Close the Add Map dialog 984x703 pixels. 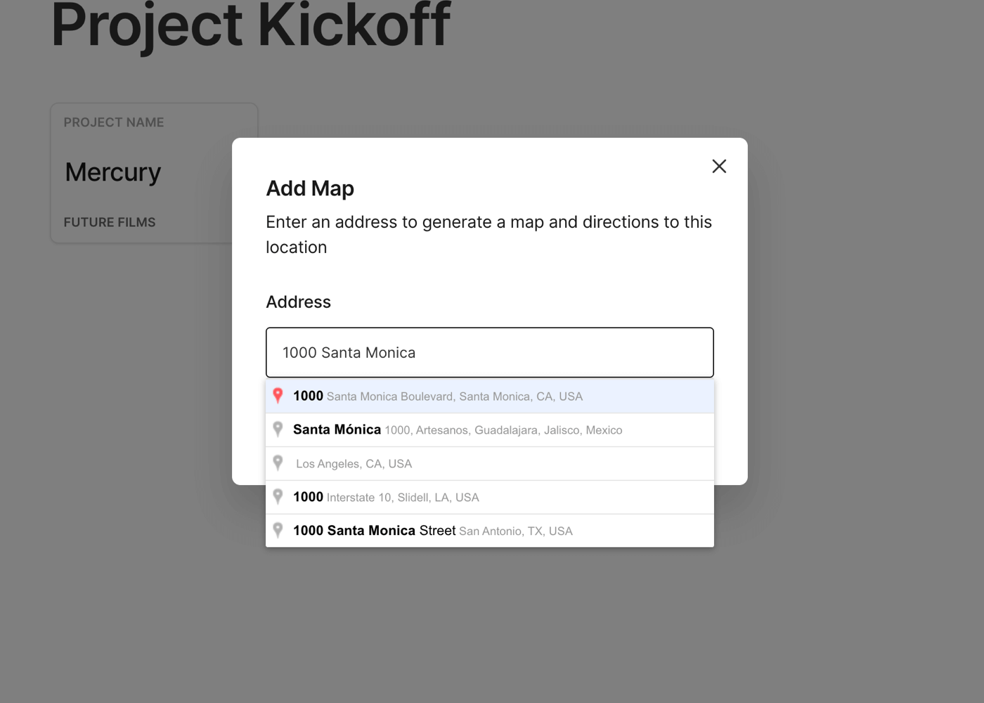(718, 167)
